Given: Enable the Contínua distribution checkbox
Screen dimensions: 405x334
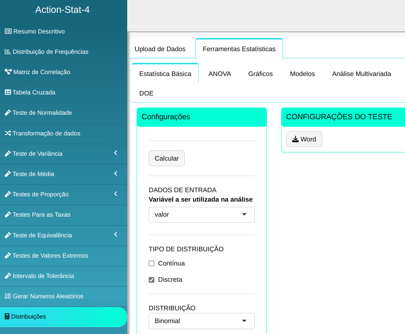Looking at the screenshot, I should pyautogui.click(x=152, y=263).
